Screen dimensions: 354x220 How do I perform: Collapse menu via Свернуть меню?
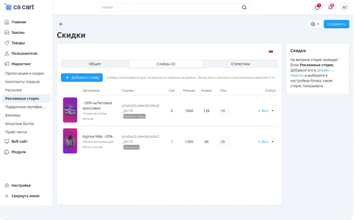[25, 196]
